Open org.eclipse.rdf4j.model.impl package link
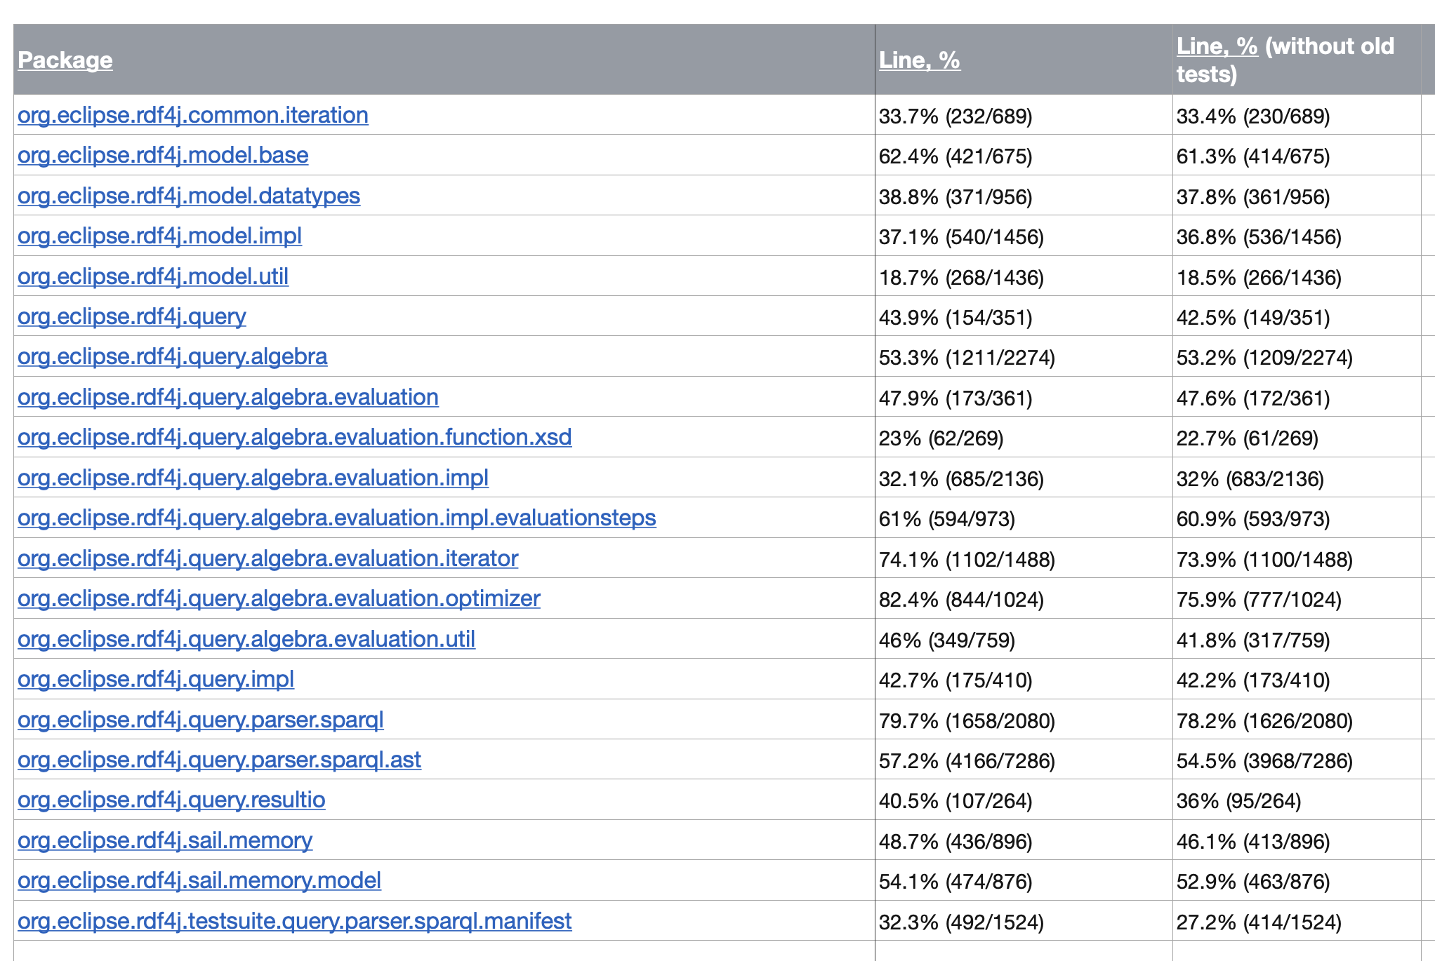The width and height of the screenshot is (1435, 961). click(x=159, y=236)
